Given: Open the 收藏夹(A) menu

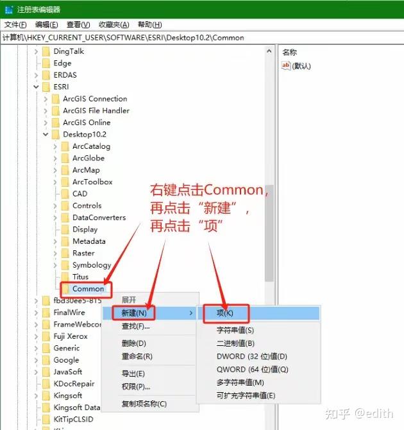Looking at the screenshot, I should tap(114, 25).
